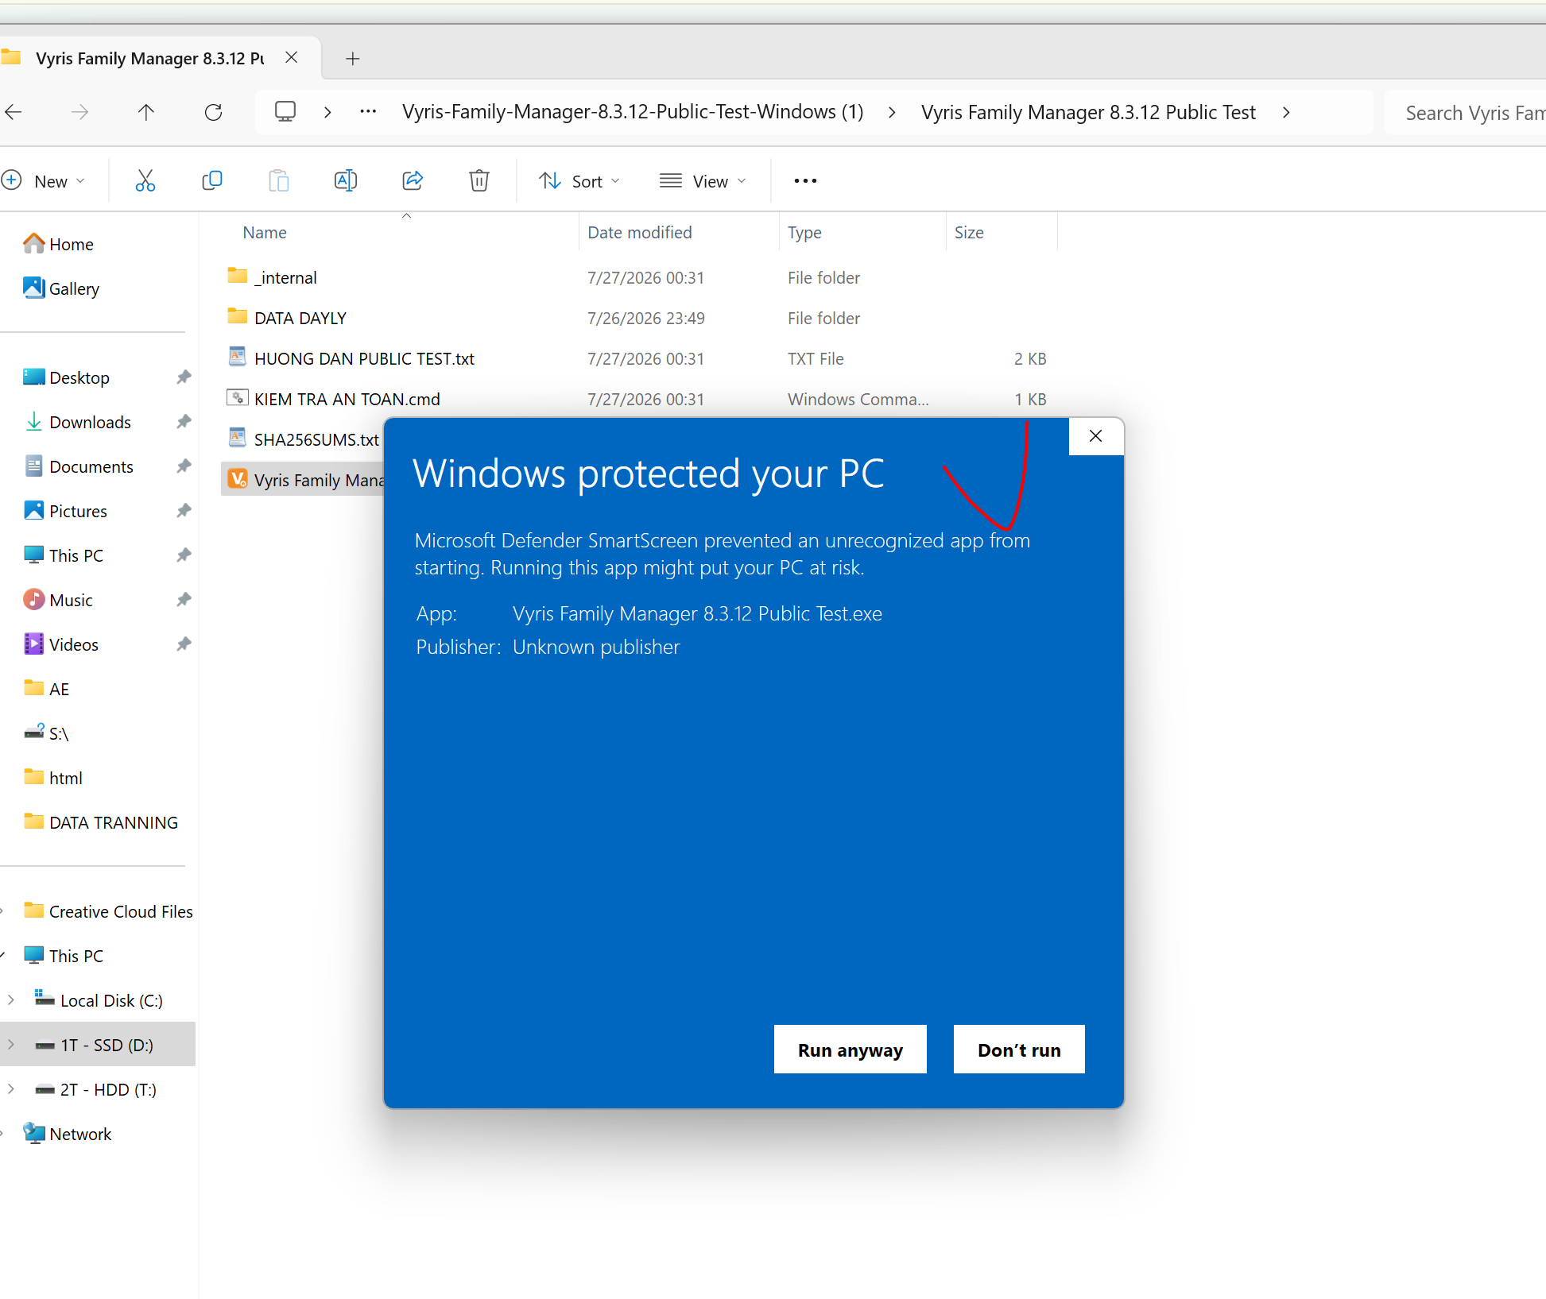
Task: Click the pin icon beside Desktop
Action: 184,377
